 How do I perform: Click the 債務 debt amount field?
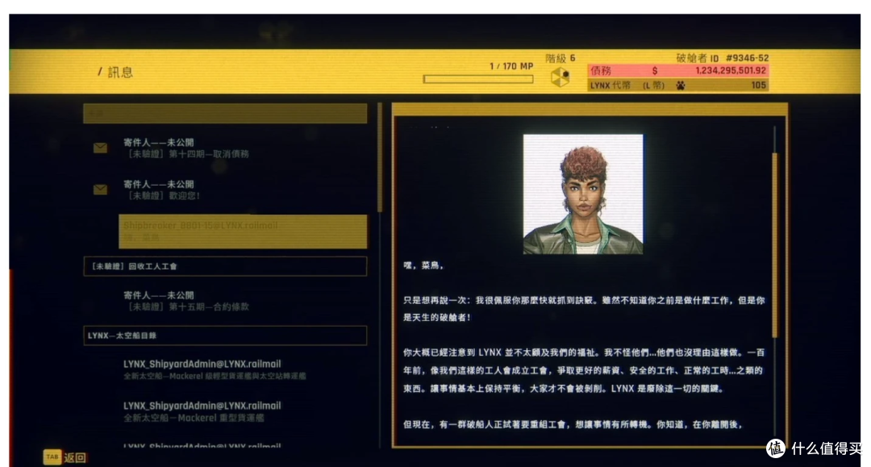[678, 70]
